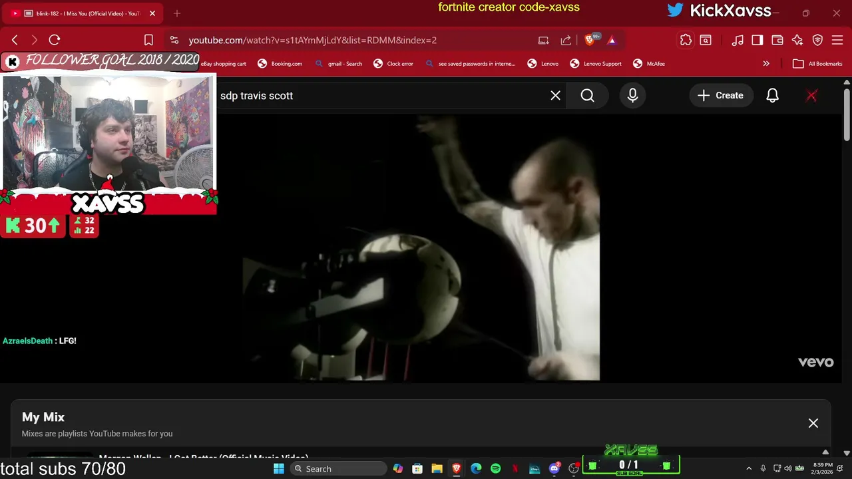Open the Brave Wallet icon

click(777, 40)
